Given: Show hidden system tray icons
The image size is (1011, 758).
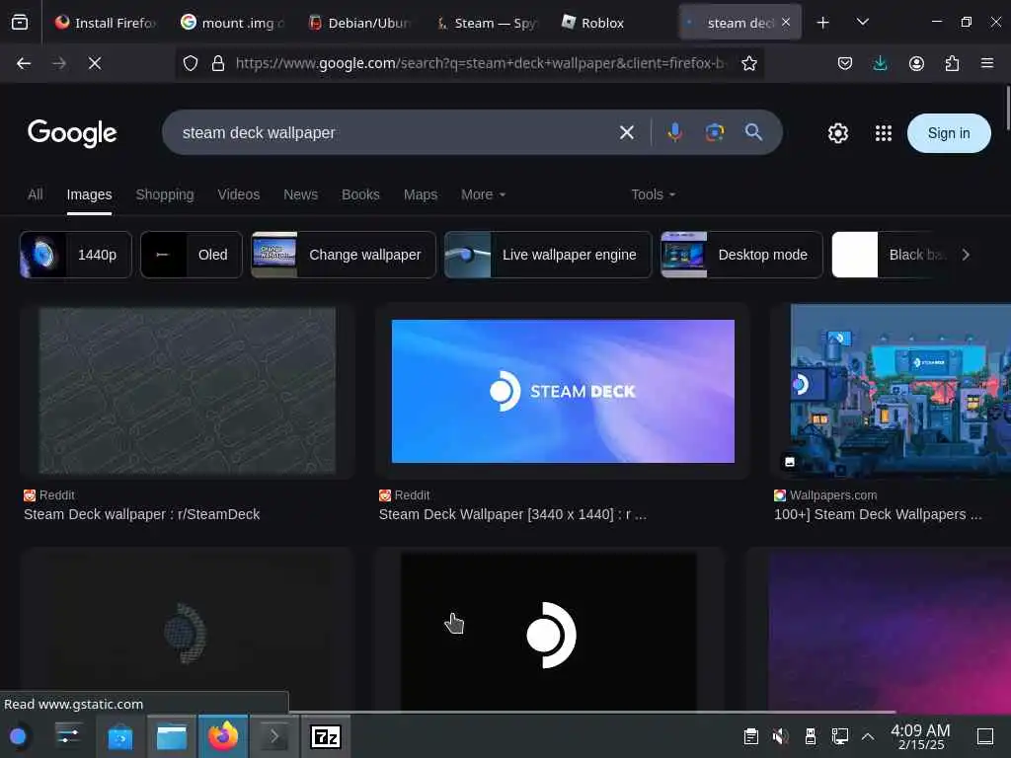Looking at the screenshot, I should coord(868,736).
